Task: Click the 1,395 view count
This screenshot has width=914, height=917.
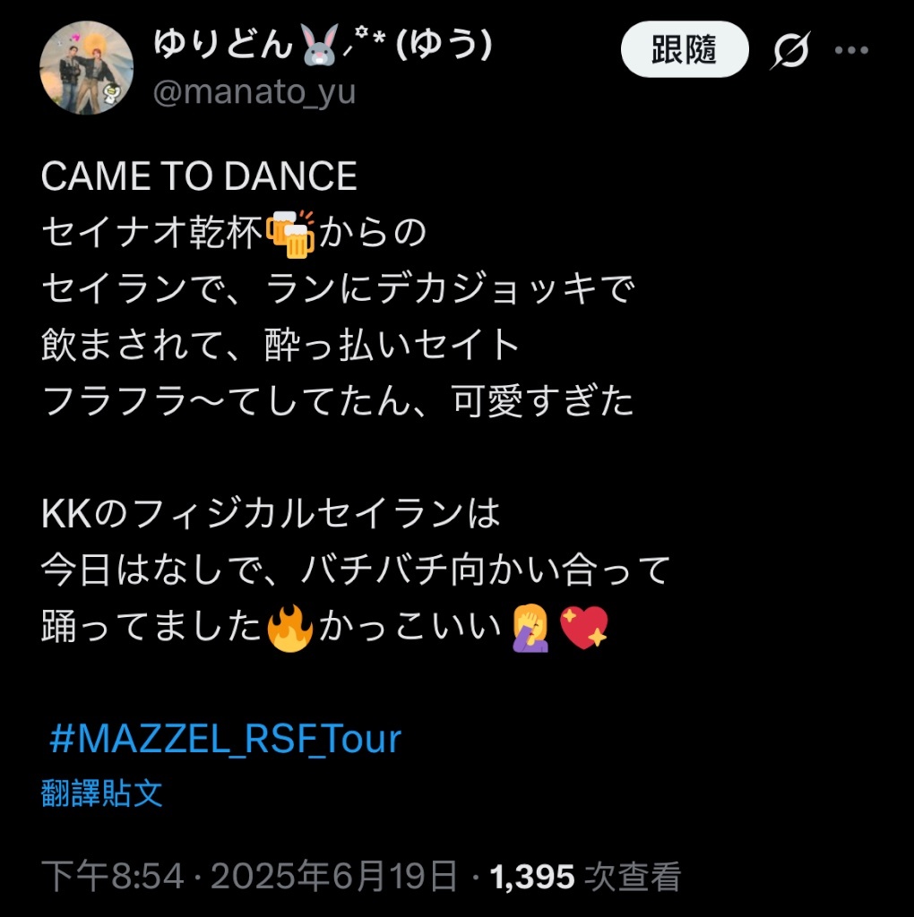Action: coord(532,877)
